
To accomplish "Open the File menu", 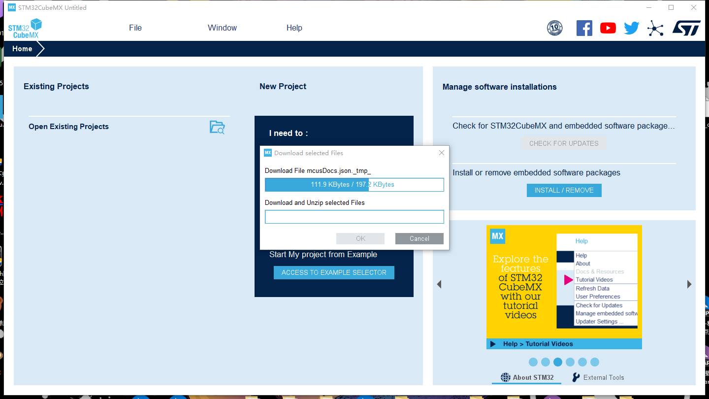I will click(x=135, y=28).
